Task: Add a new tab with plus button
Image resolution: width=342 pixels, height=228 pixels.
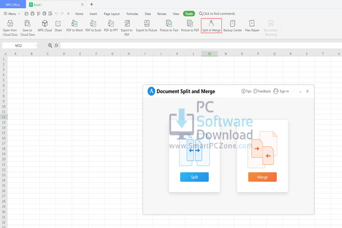Action: [92, 4]
